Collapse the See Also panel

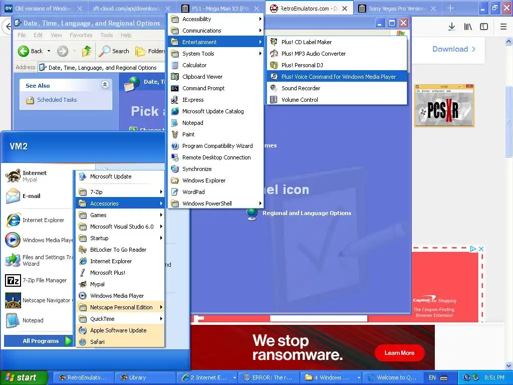pyautogui.click(x=105, y=84)
